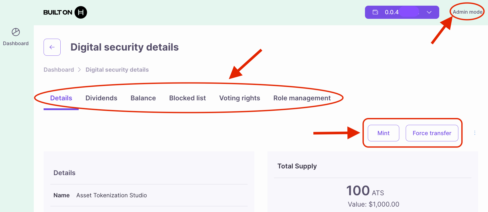488x212 pixels.
Task: Open the 0.0.4 account selector
Action: [x=402, y=12]
